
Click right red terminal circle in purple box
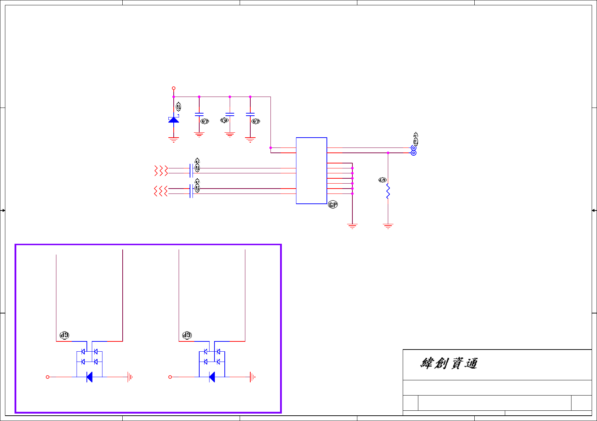[170, 377]
